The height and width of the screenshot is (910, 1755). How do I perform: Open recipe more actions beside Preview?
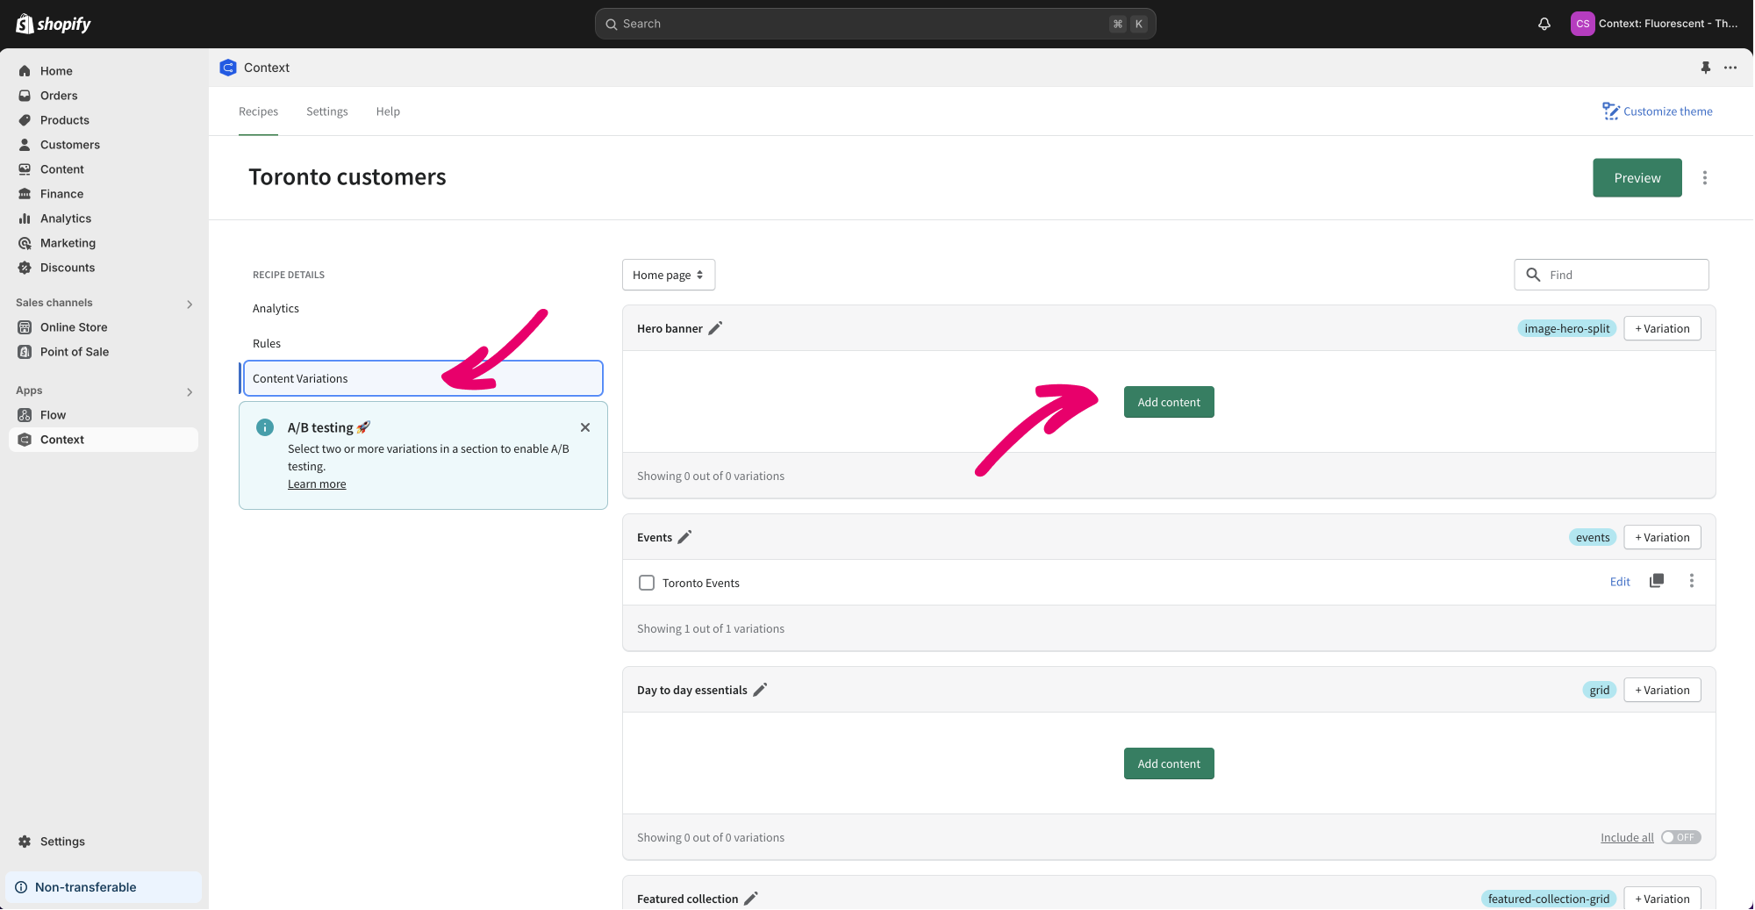tap(1704, 178)
